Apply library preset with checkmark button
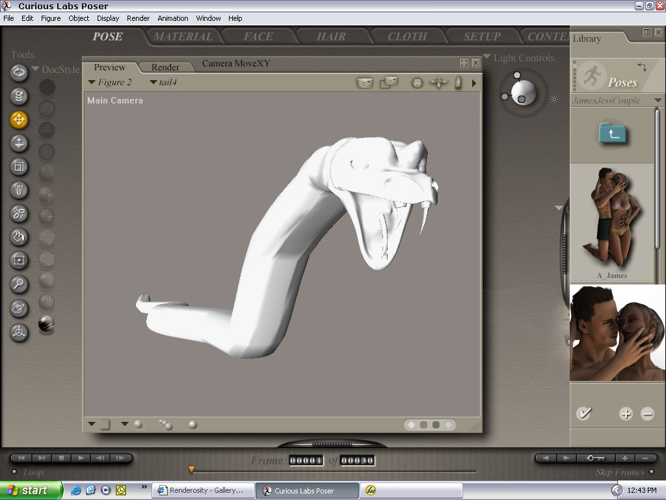Viewport: 666px width, 500px height. click(x=583, y=413)
